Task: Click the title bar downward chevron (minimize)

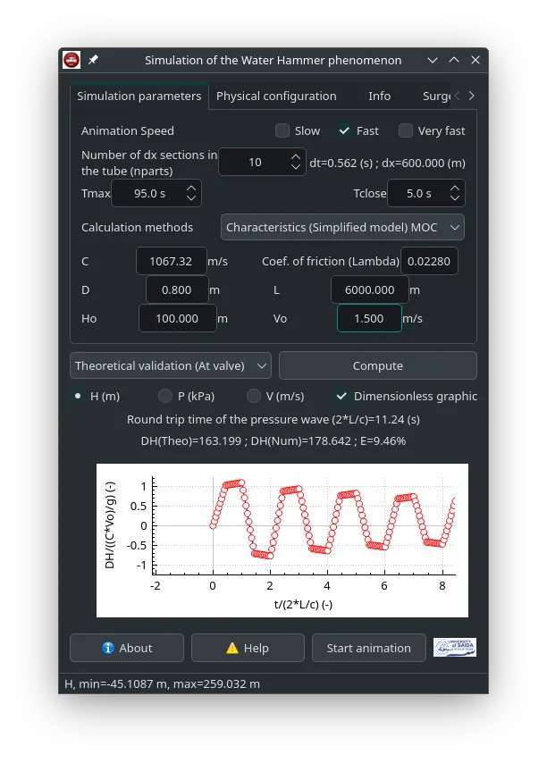Action: coord(433,60)
